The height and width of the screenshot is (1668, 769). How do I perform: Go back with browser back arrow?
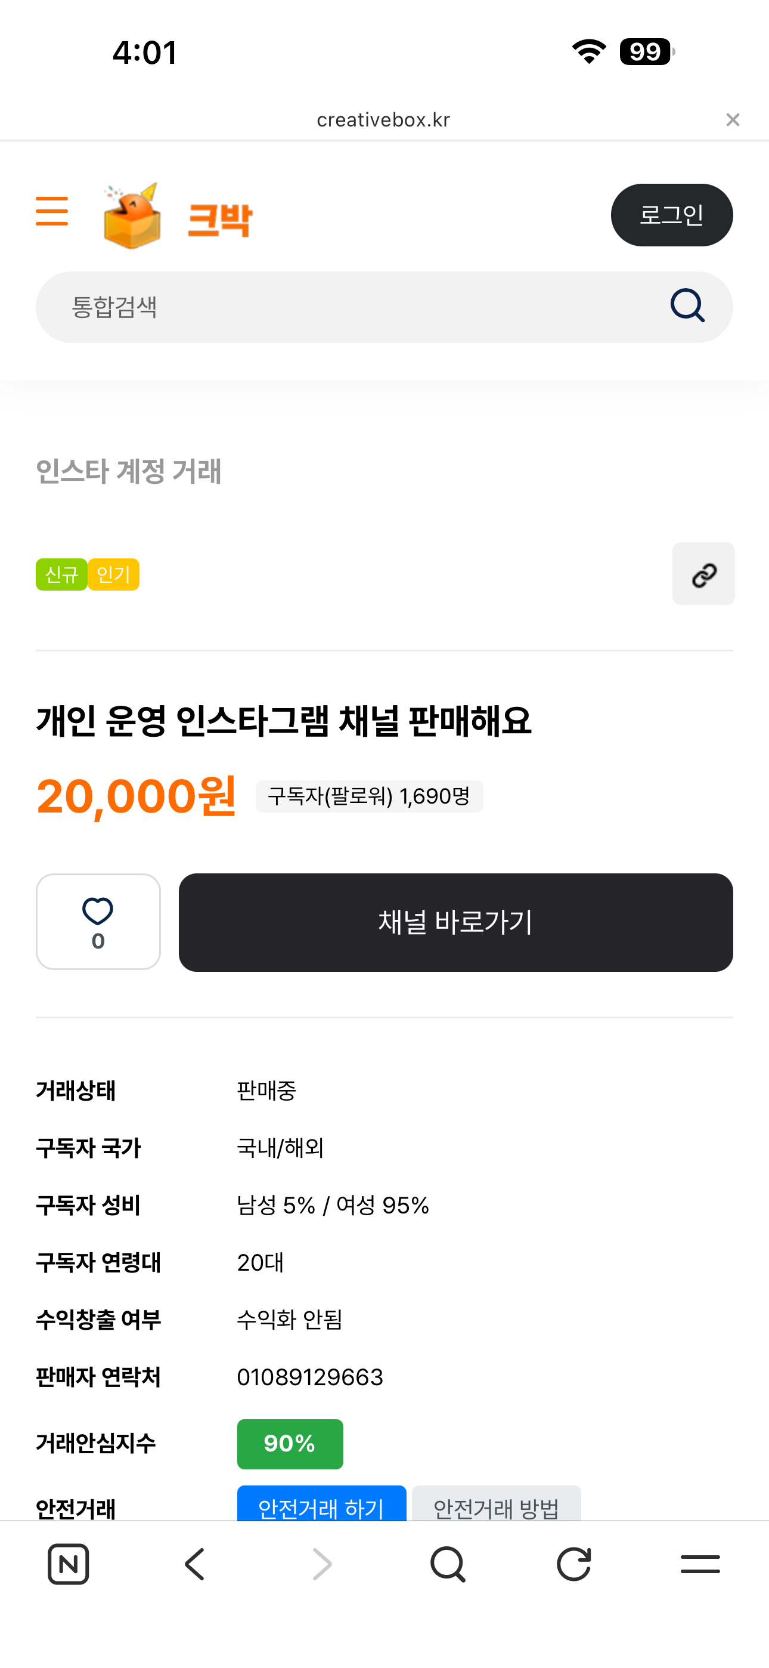[x=195, y=1564]
